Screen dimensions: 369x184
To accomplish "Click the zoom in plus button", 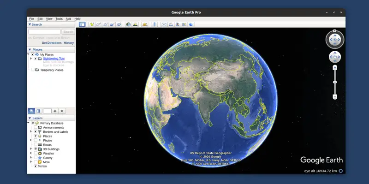I will tap(335, 68).
